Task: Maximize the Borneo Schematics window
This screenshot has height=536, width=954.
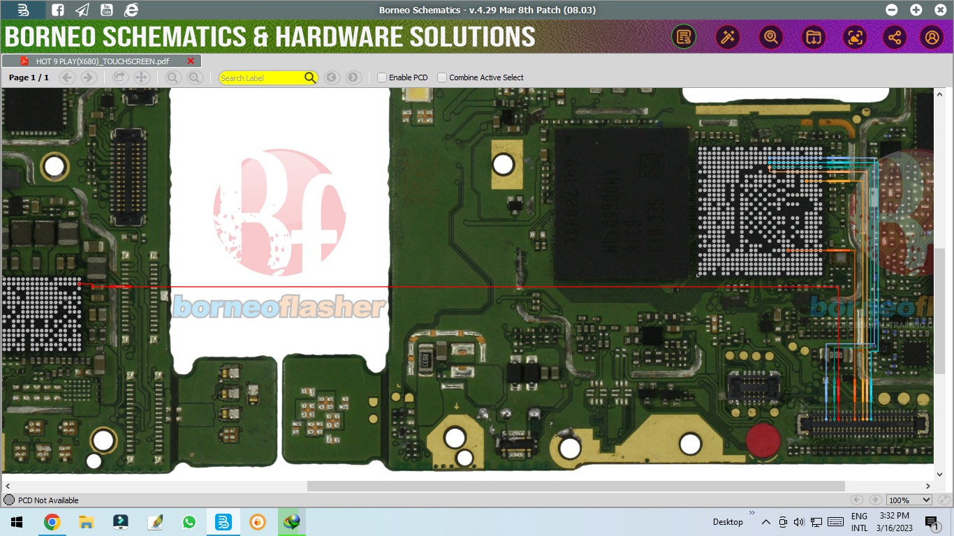Action: [916, 10]
